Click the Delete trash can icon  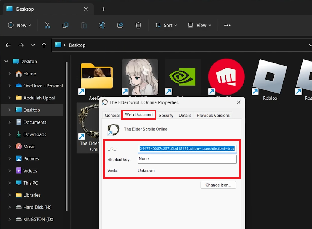coord(138,25)
